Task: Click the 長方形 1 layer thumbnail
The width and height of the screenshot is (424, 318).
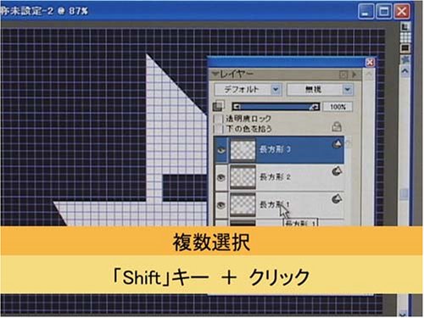Action: pyautogui.click(x=243, y=205)
